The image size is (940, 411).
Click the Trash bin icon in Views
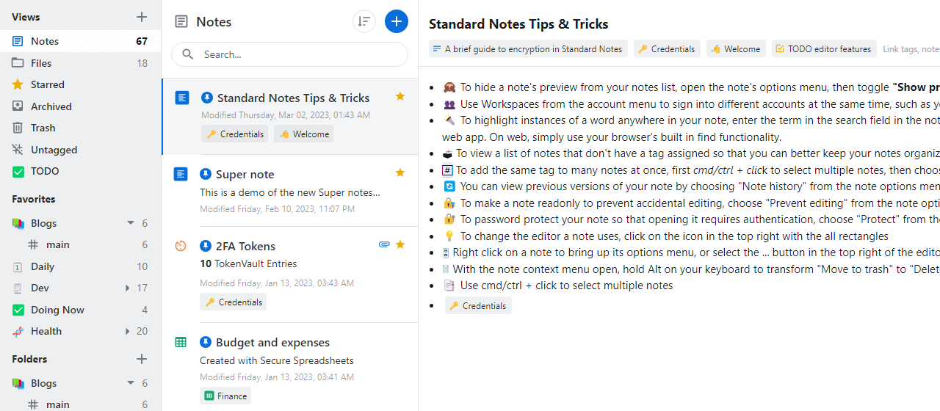(18, 128)
